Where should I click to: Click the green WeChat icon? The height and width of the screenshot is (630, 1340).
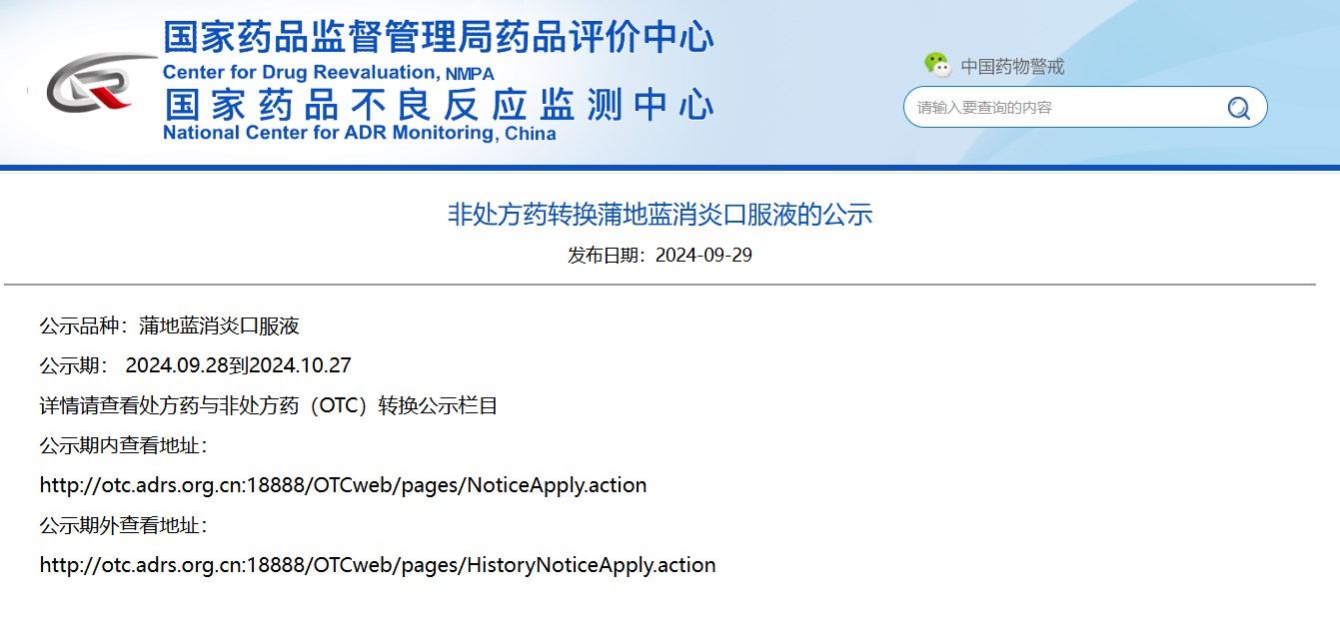[x=936, y=65]
